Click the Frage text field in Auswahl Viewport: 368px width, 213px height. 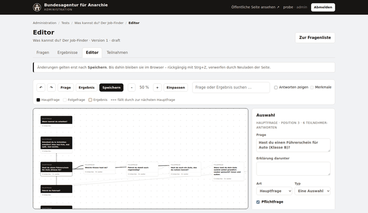tap(293, 145)
